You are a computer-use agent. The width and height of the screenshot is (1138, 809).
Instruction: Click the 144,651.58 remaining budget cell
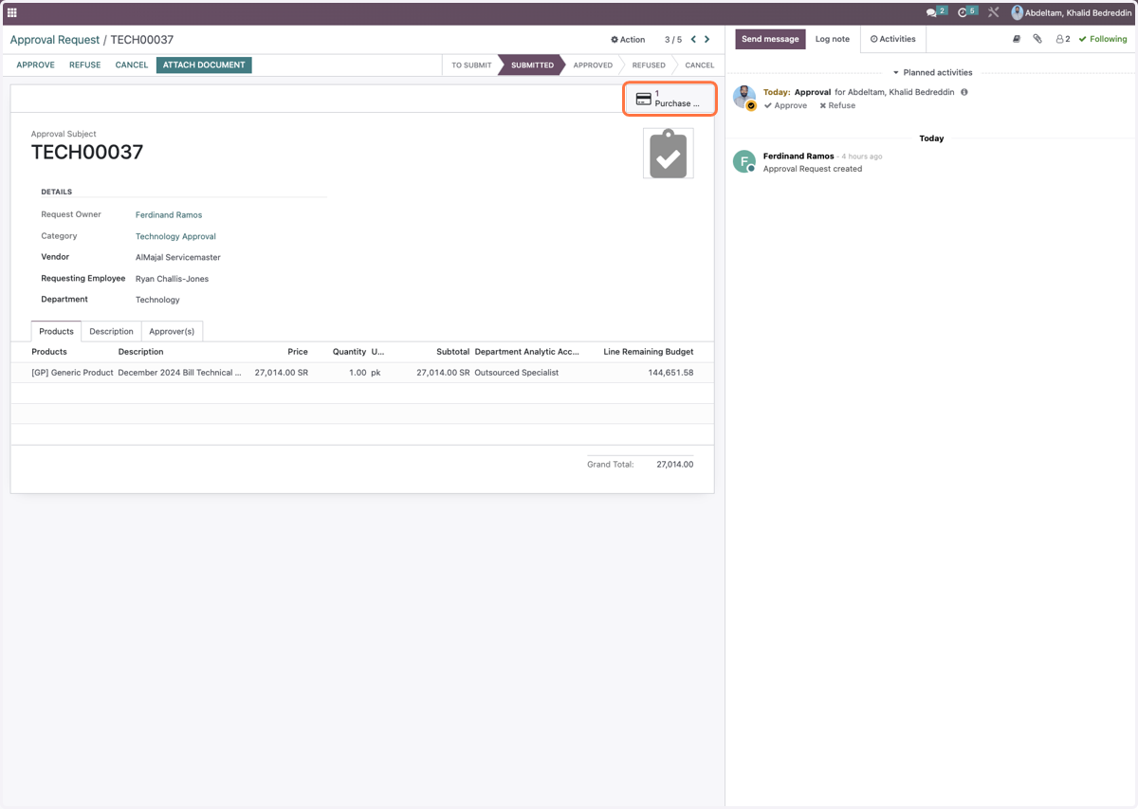click(x=670, y=373)
